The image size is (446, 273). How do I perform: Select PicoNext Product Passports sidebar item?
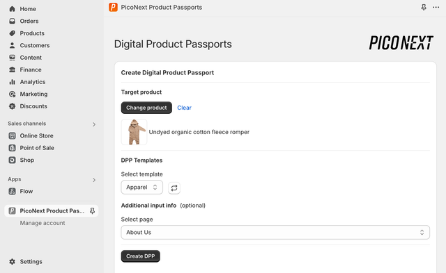click(52, 211)
